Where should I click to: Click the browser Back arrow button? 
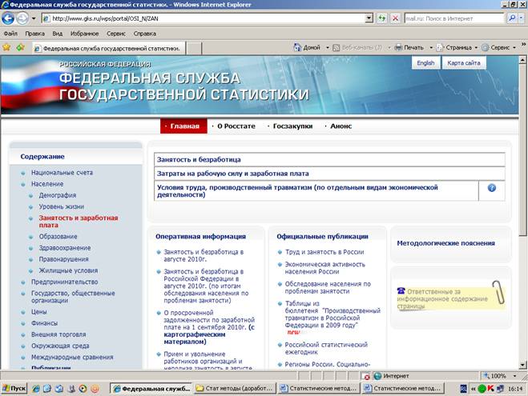pos(11,18)
